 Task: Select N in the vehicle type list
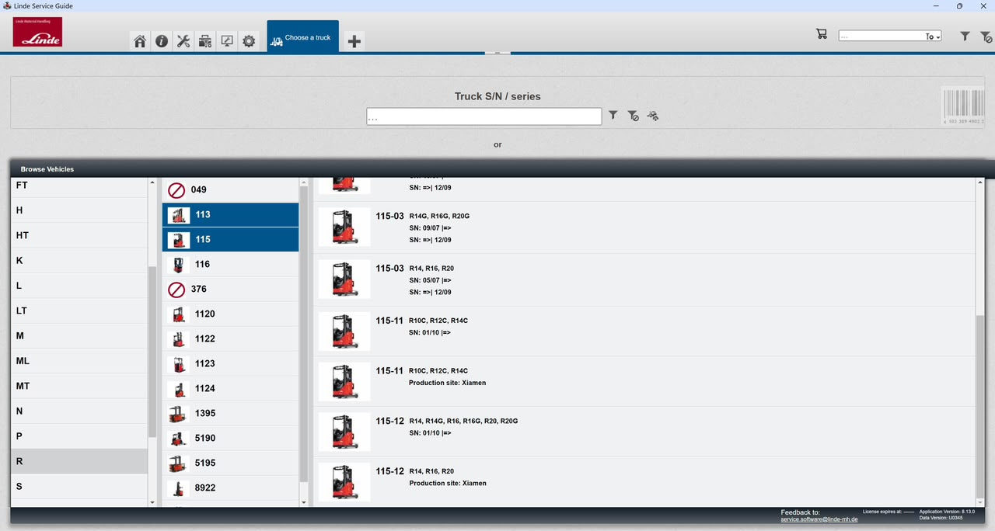tap(79, 411)
